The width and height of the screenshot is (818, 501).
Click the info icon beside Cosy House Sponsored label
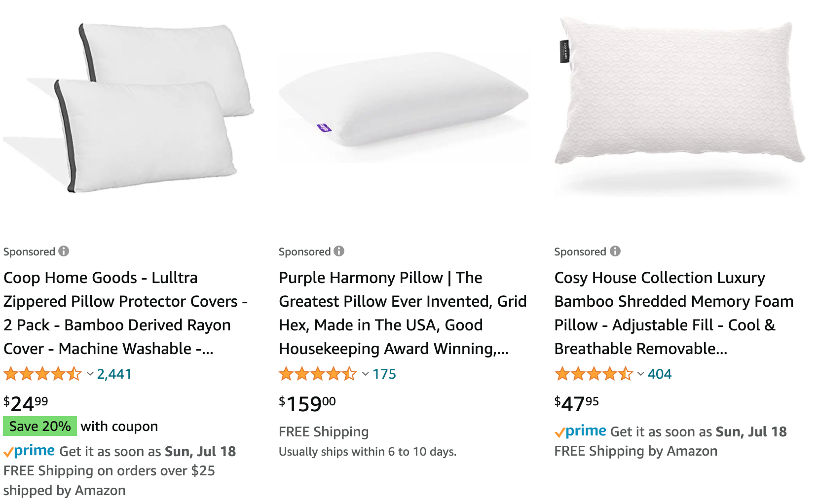pos(615,251)
